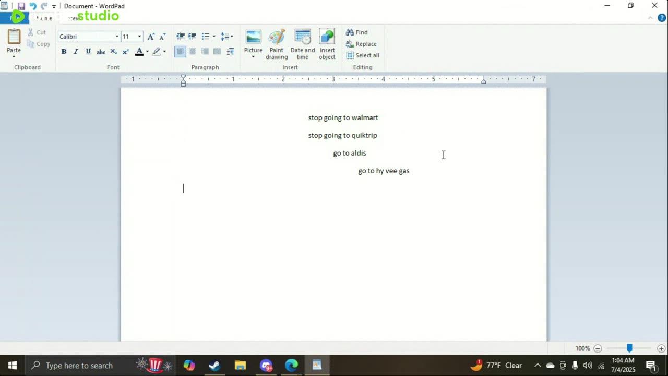This screenshot has width=668, height=376.
Task: Select Align text left
Action: (180, 52)
